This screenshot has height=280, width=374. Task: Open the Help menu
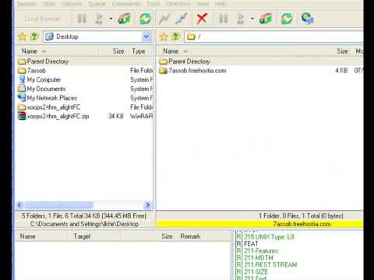click(221, 4)
